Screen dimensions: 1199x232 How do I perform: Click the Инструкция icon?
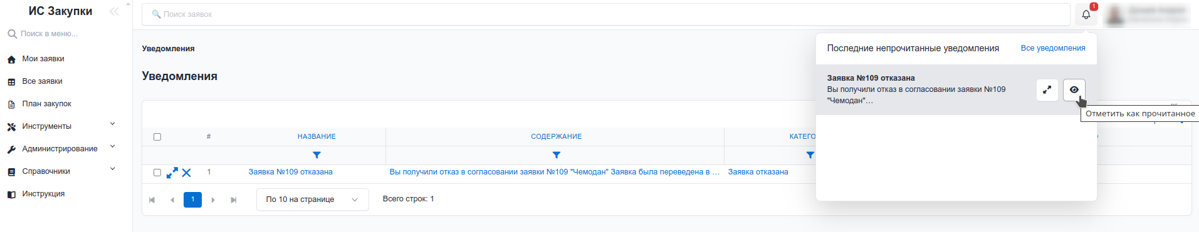click(11, 194)
